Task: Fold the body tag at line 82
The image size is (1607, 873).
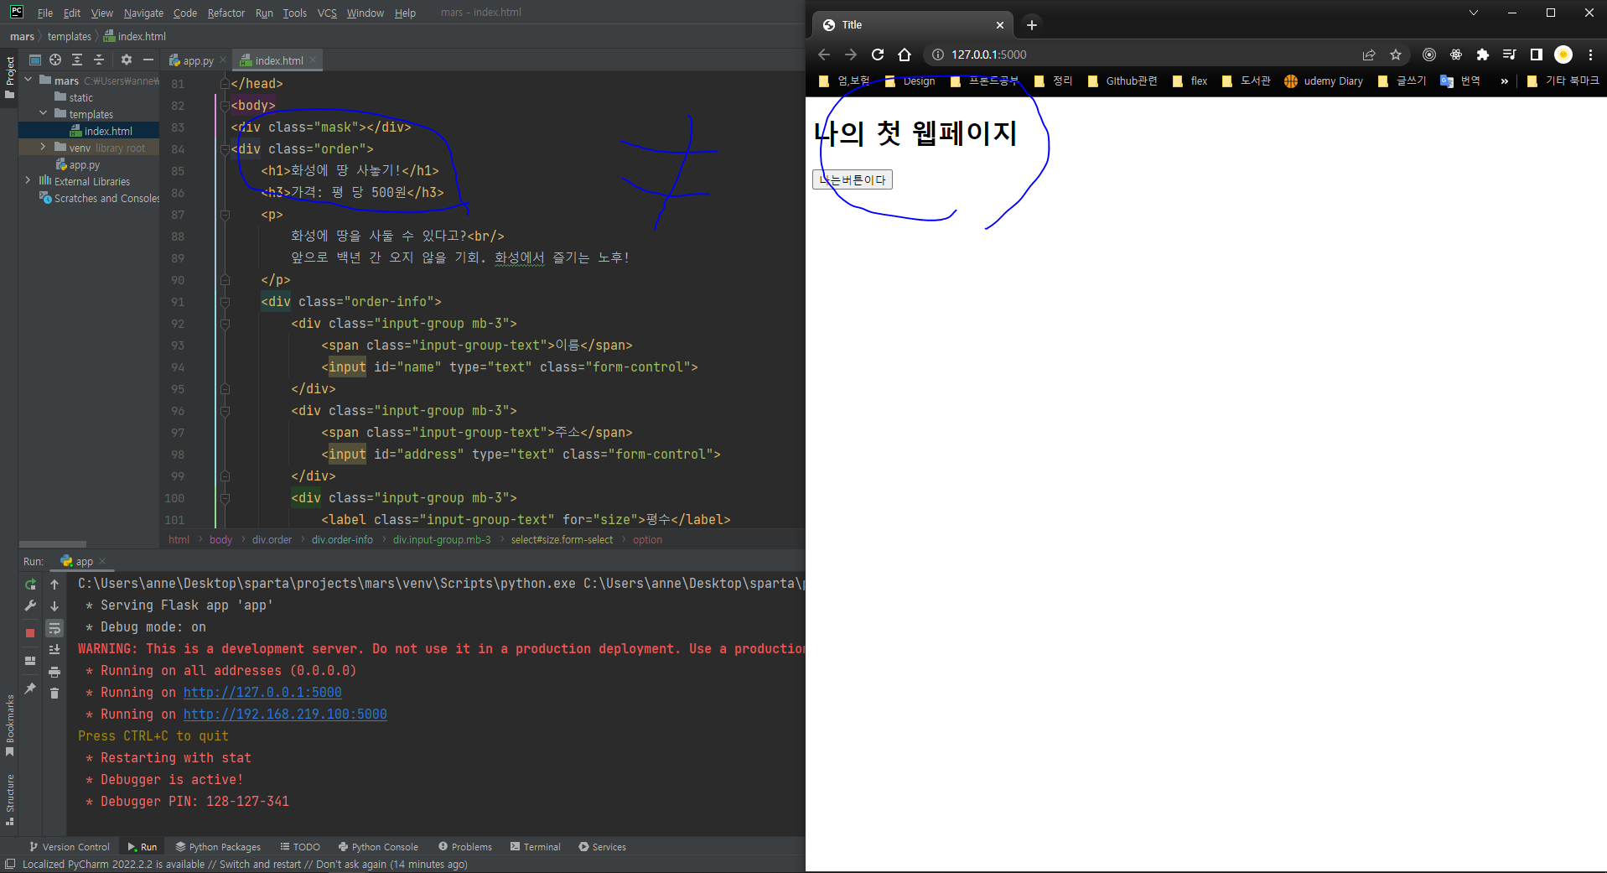Action: click(225, 106)
